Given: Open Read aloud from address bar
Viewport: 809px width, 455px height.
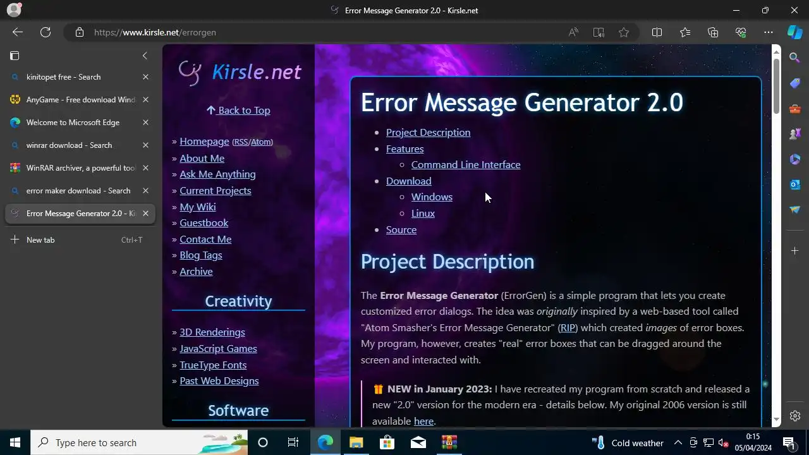Looking at the screenshot, I should pos(573,32).
